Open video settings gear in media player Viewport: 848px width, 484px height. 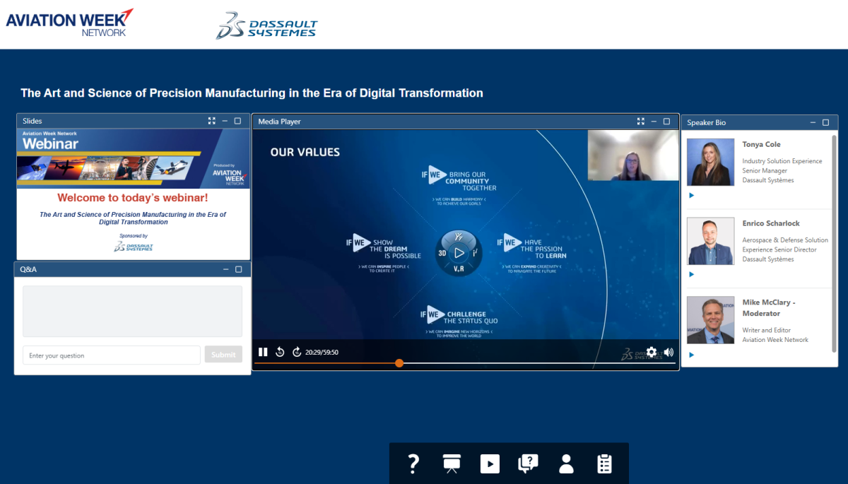(652, 352)
